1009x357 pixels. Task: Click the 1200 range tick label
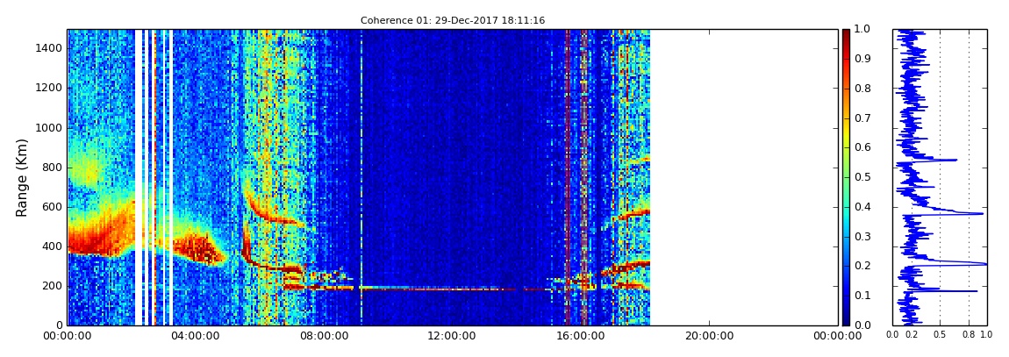click(49, 88)
